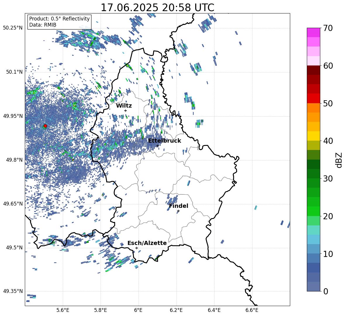
Task: Click the 6°E longitude label
Action: pos(138,310)
